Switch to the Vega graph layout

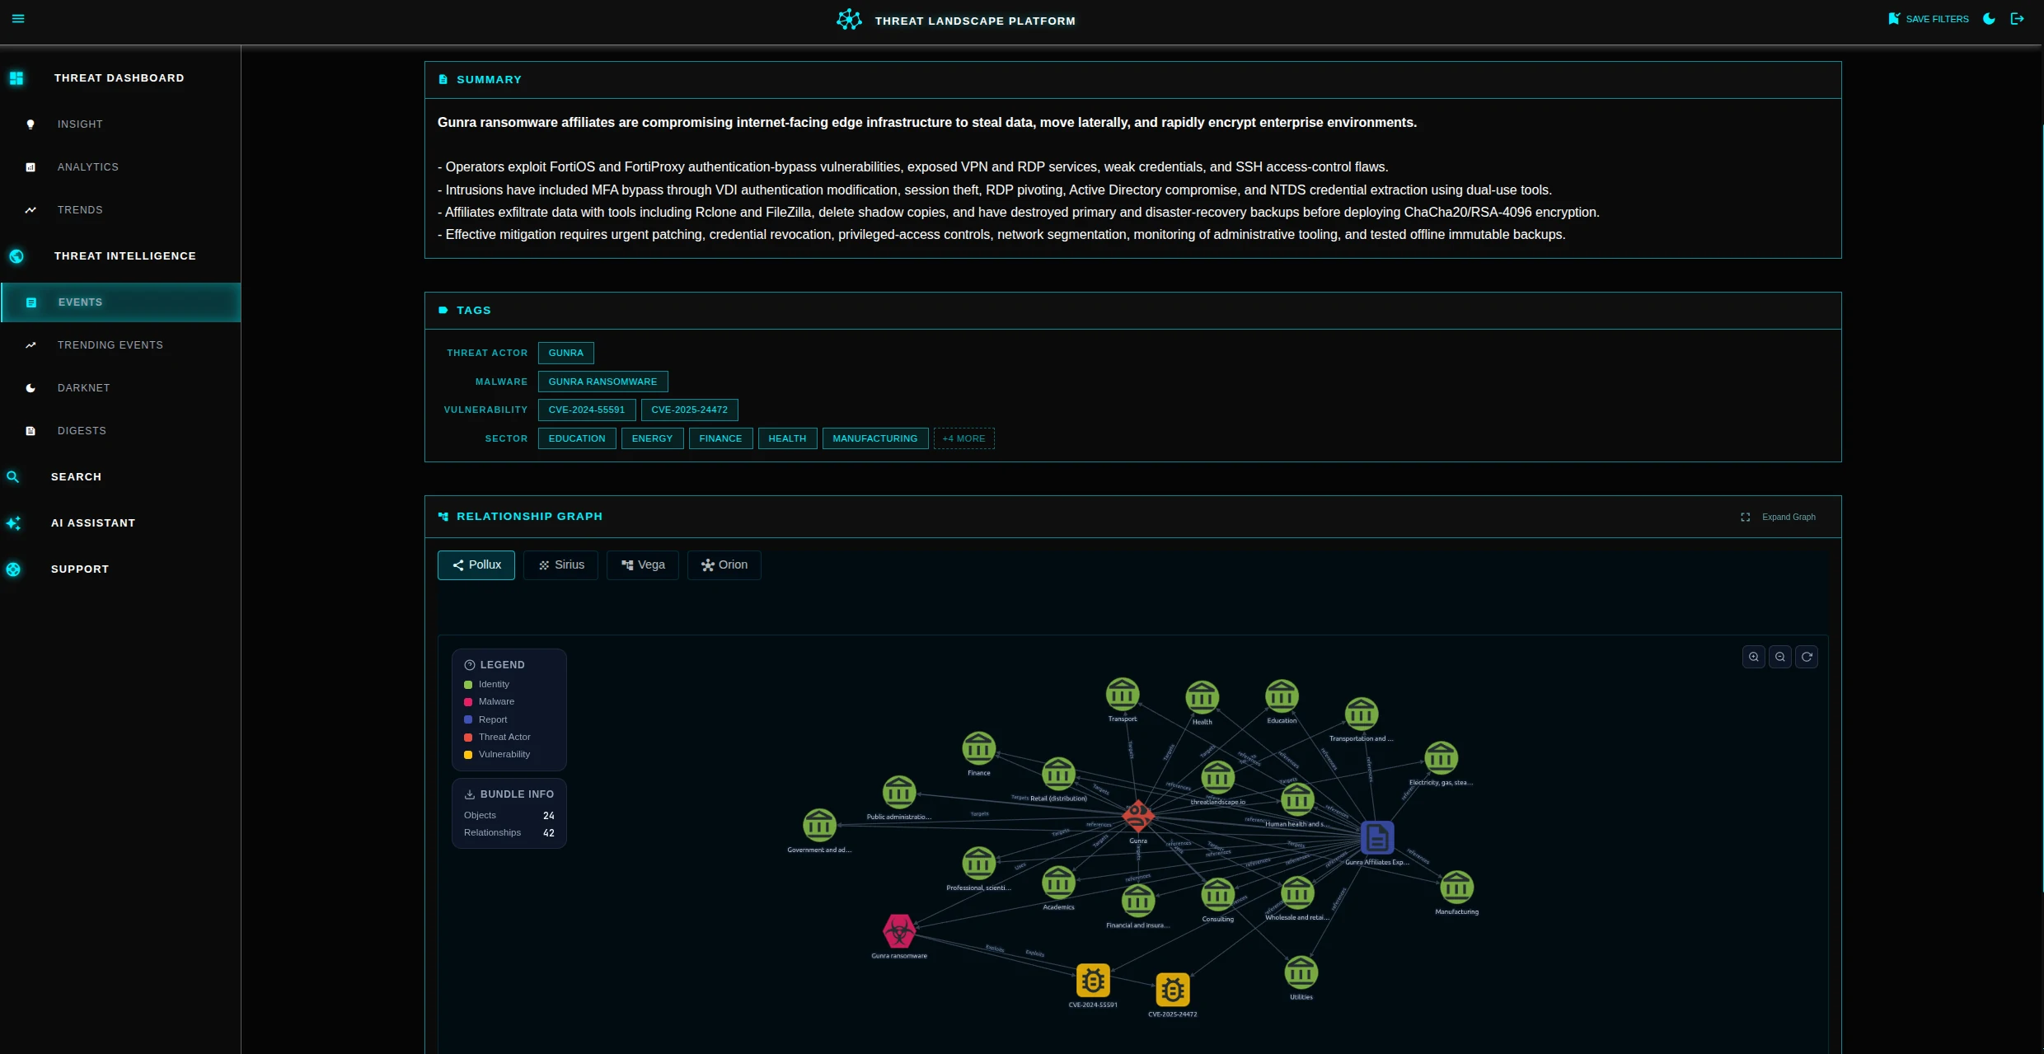click(643, 565)
